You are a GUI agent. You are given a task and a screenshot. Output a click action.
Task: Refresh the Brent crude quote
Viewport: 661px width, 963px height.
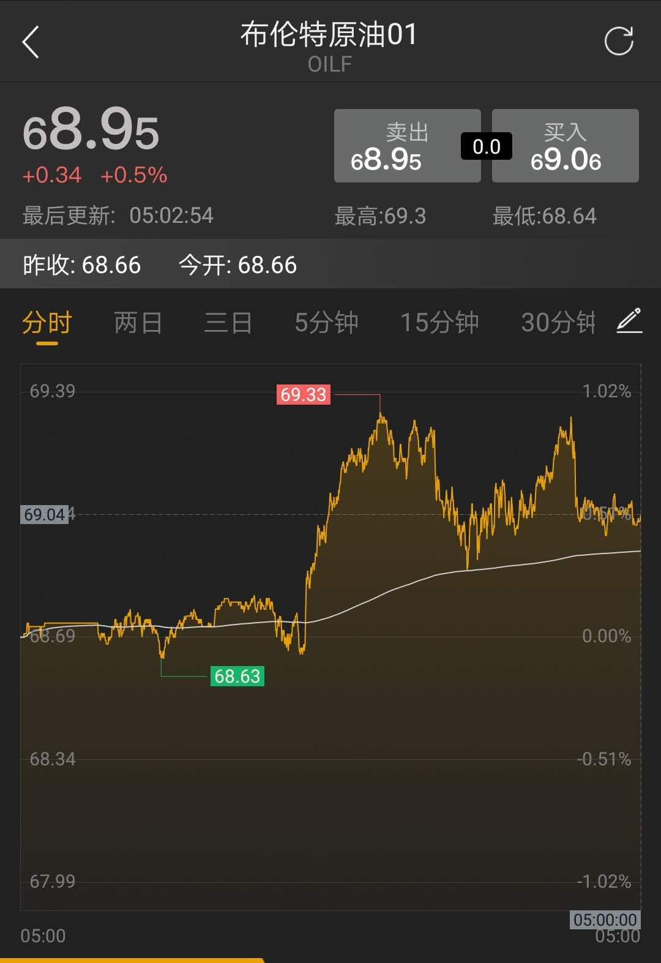tap(618, 42)
